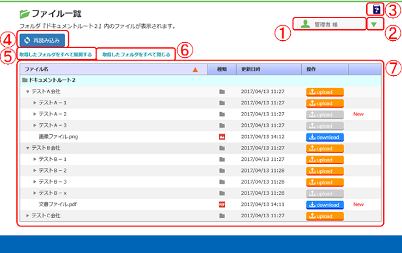Image resolution: width=402 pixels, height=253 pixels.
Task: Click upload button for テストA－1
Action: 325,103
